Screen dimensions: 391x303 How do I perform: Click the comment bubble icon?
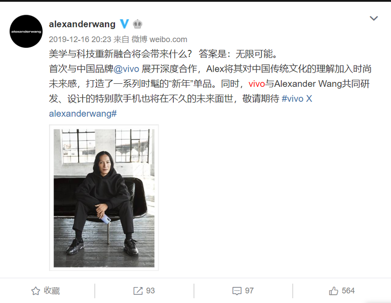coord(237,291)
